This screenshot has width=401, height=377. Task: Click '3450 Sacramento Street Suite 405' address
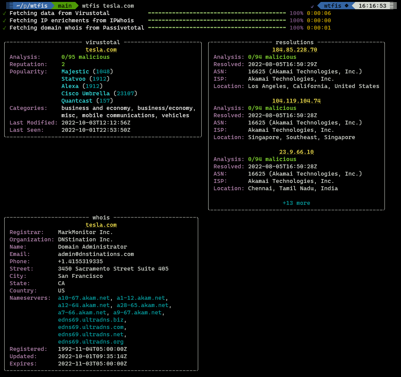[x=113, y=269]
